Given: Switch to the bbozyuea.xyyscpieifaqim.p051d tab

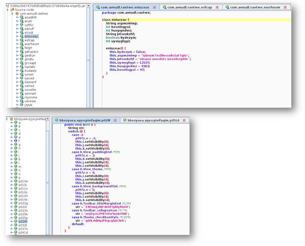Looking at the screenshot, I should click(153, 120).
